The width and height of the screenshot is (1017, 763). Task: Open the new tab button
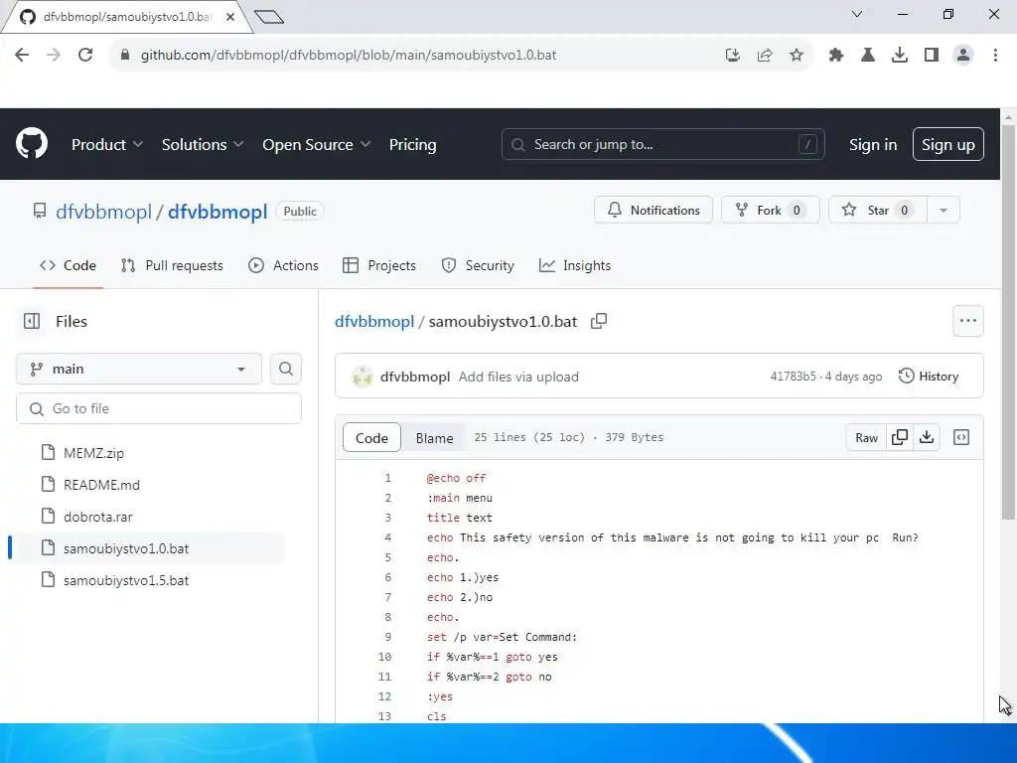click(x=269, y=16)
